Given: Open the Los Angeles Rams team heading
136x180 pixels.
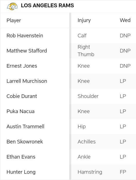Looking at the screenshot, I should click(x=47, y=5).
